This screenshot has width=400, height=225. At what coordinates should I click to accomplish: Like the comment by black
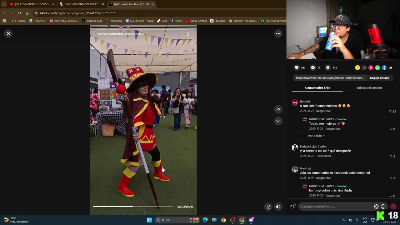(x=391, y=178)
